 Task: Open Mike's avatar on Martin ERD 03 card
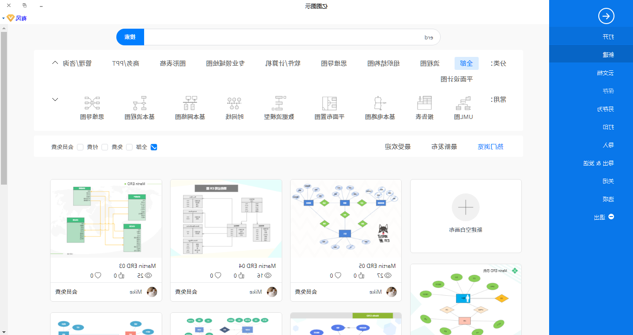coord(152,292)
